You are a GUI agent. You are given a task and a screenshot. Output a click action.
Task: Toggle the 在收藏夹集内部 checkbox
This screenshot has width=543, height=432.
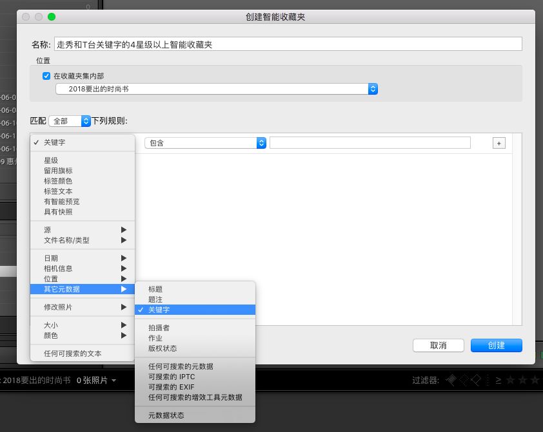[x=46, y=76]
